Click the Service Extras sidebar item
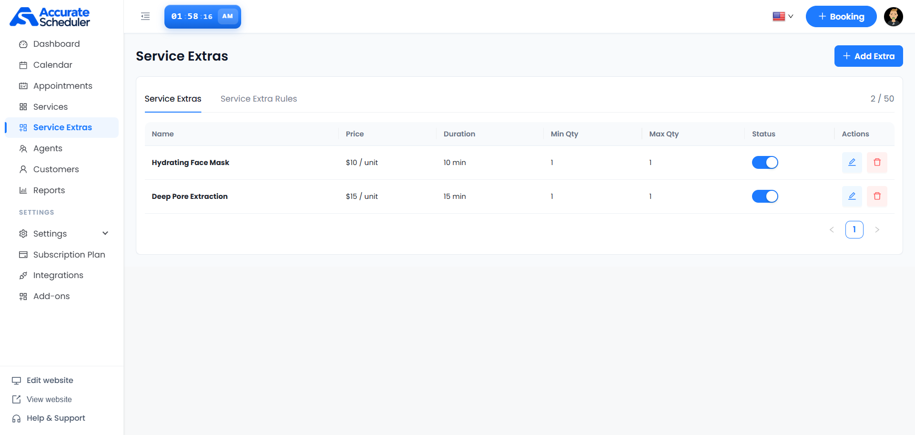This screenshot has height=435, width=915. click(x=62, y=128)
